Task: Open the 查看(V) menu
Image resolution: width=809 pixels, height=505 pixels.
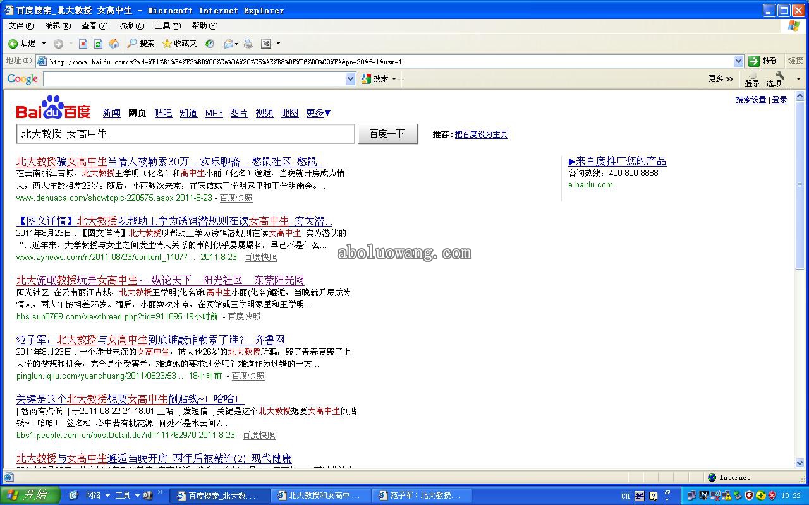Action: (95, 26)
